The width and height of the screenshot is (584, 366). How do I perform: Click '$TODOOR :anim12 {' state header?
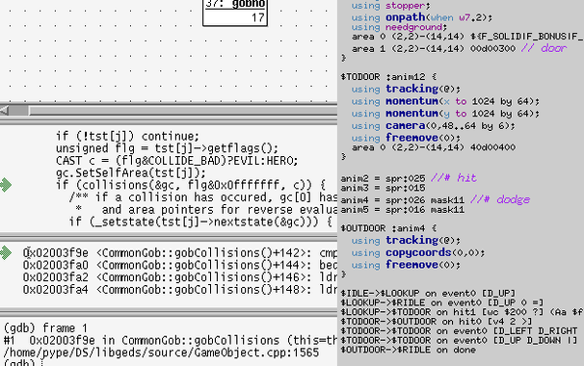tap(388, 77)
